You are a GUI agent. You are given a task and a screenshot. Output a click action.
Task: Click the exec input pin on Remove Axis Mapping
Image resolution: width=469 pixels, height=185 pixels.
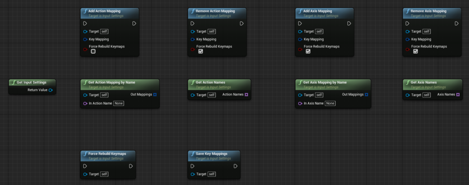point(408,23)
